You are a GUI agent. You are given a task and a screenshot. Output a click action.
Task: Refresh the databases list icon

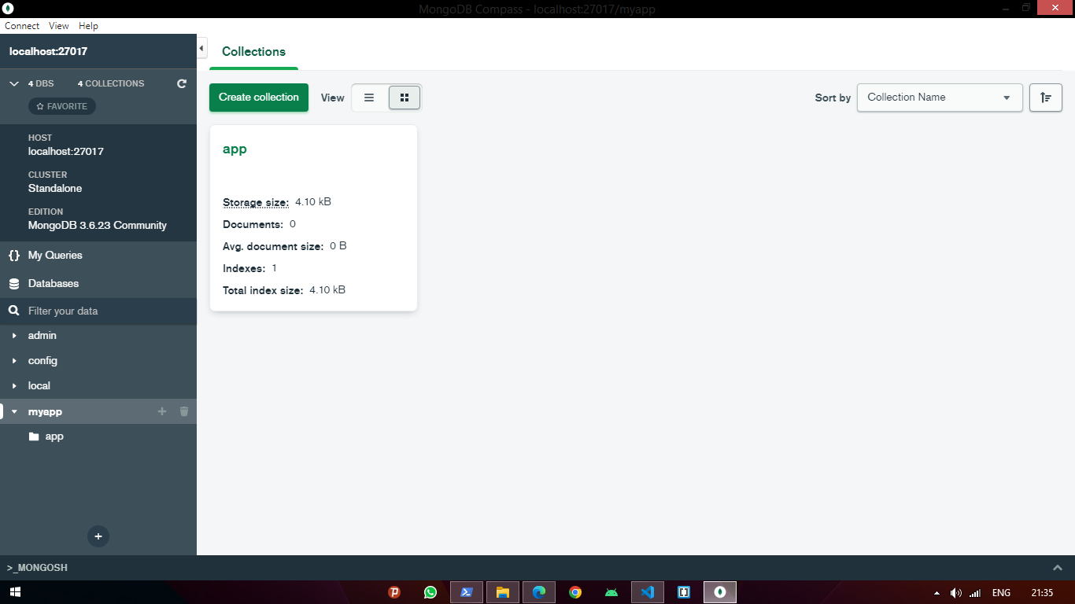tap(182, 83)
